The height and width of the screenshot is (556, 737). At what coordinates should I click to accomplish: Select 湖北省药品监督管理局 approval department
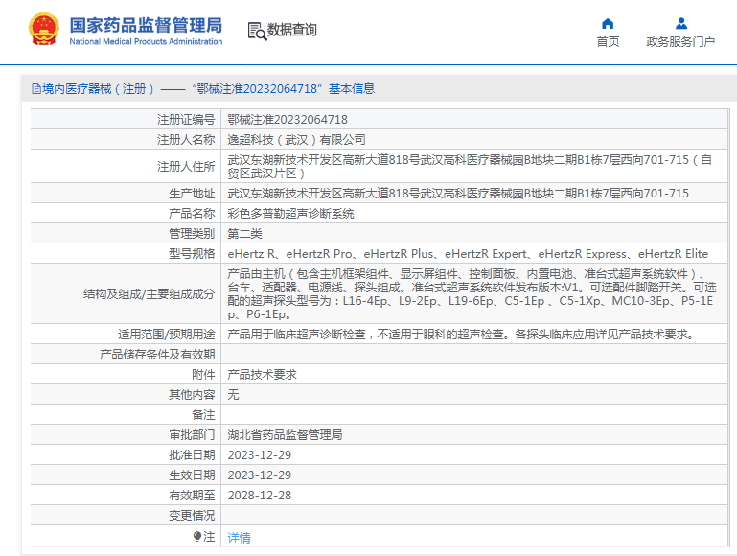click(x=285, y=435)
